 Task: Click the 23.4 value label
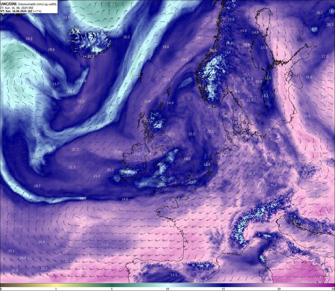coord(167,80)
